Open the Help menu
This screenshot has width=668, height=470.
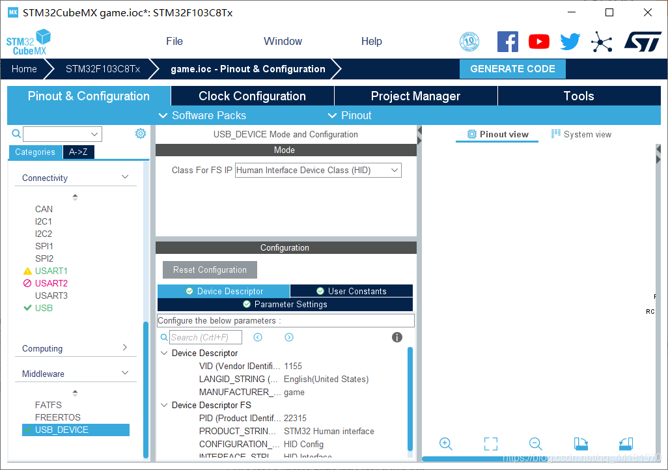372,41
